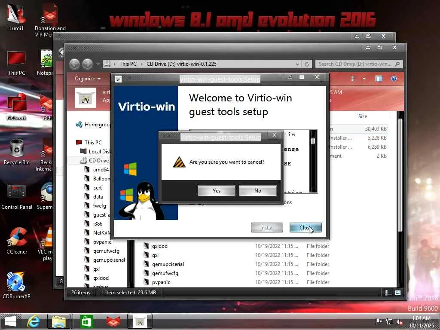Open the cert folder in the tree
This screenshot has width=440, height=330.
tap(93, 188)
